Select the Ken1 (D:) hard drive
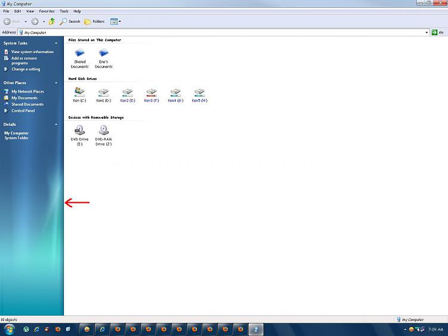448x336 pixels. point(103,95)
